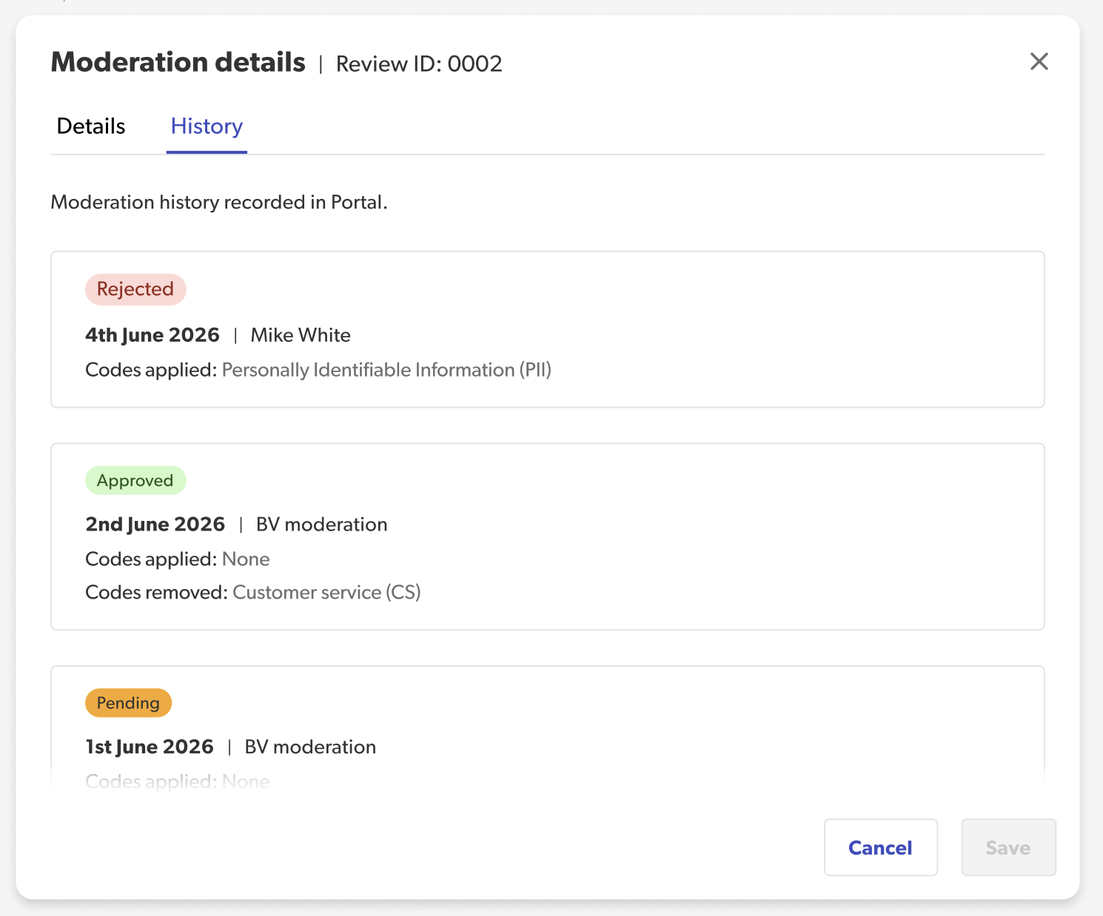This screenshot has width=1103, height=916.
Task: Click the disabled Save button
Action: coord(1008,847)
